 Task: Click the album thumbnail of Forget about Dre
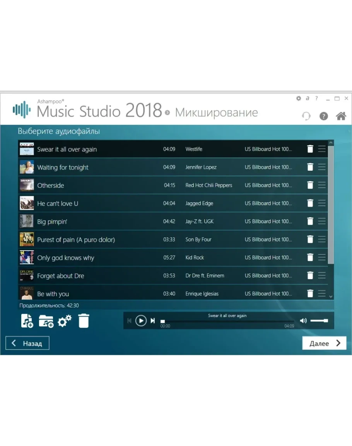point(27,276)
